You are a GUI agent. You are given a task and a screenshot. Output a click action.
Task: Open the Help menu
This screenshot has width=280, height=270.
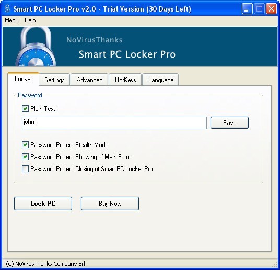tap(30, 20)
